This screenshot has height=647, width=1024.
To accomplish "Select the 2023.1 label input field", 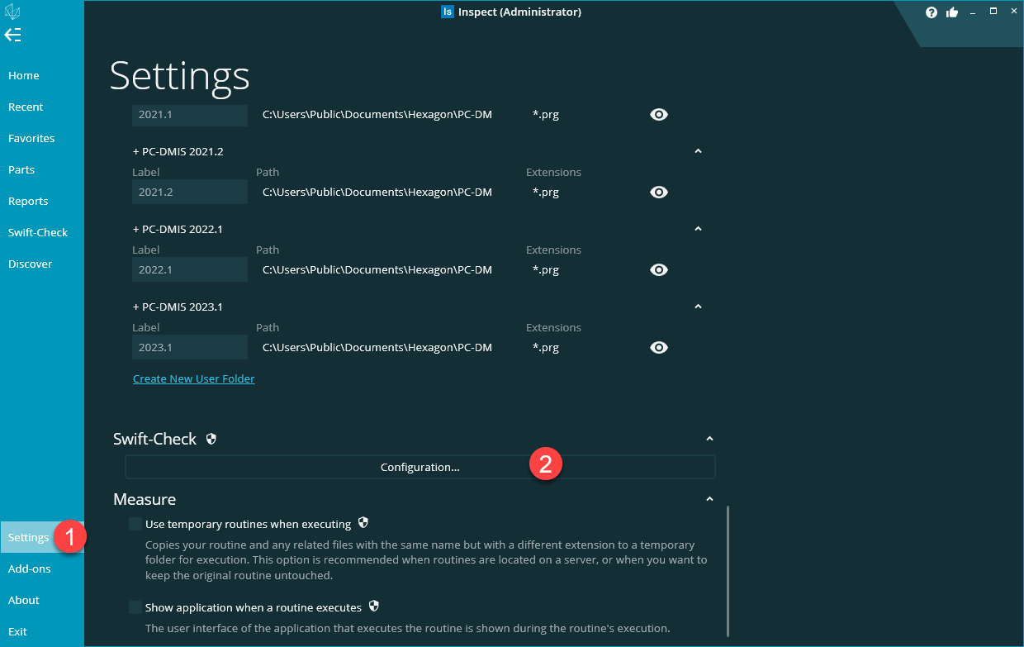I will coord(189,346).
